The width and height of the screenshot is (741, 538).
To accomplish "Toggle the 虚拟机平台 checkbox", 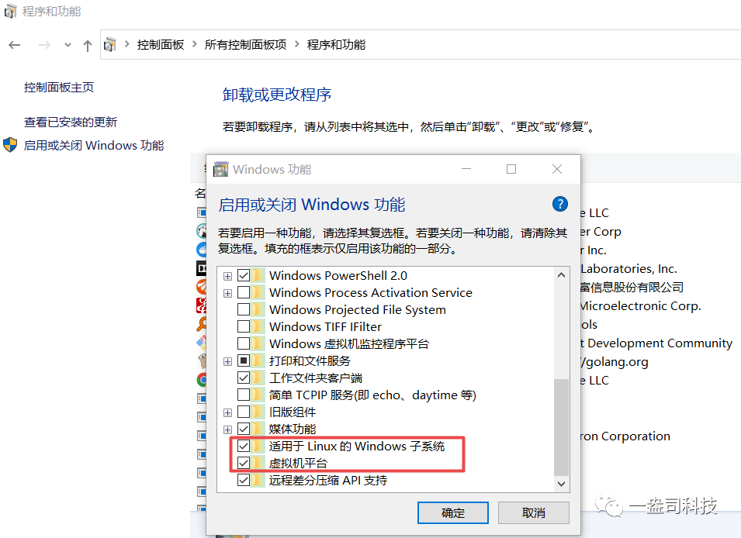I will pos(244,463).
